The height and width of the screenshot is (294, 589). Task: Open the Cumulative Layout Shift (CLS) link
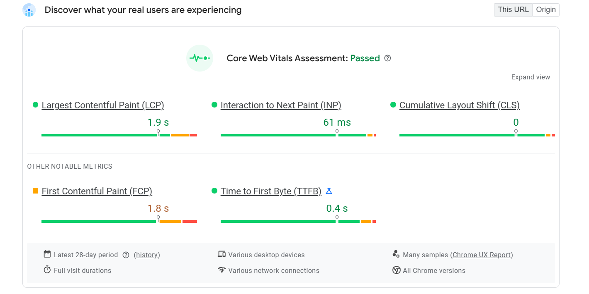459,105
